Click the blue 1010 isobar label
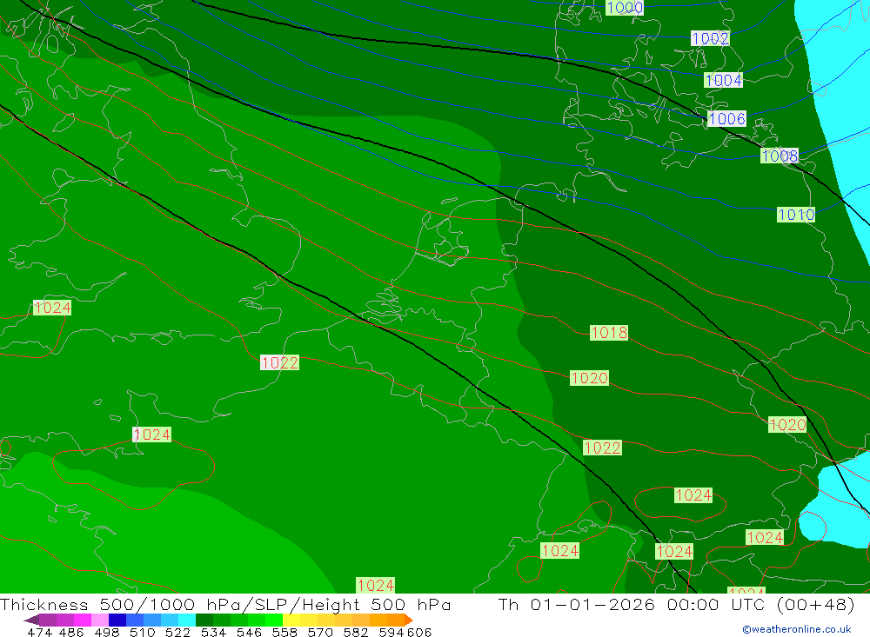This screenshot has width=870, height=637. click(x=796, y=215)
